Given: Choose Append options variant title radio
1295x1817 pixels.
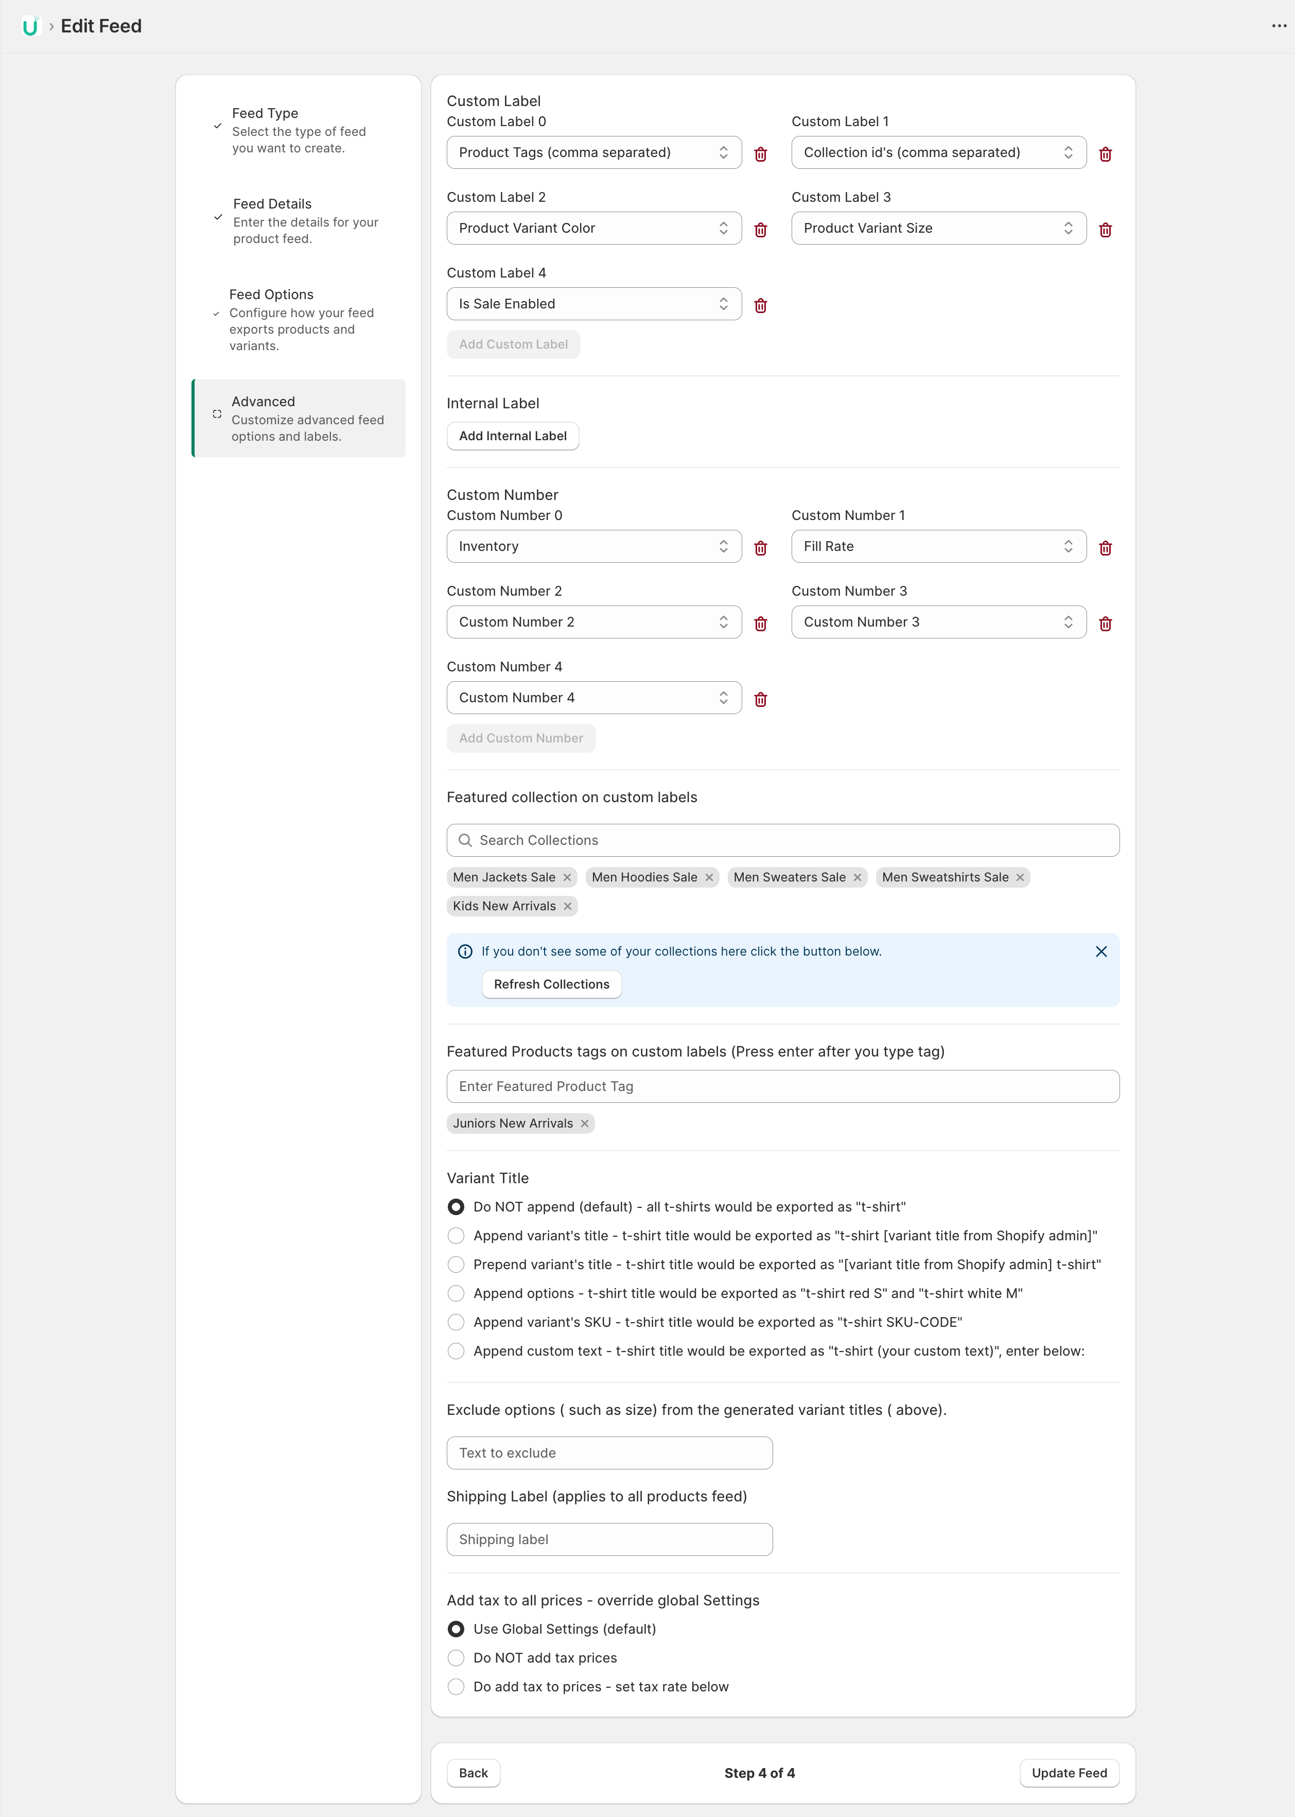Looking at the screenshot, I should pyautogui.click(x=456, y=1293).
